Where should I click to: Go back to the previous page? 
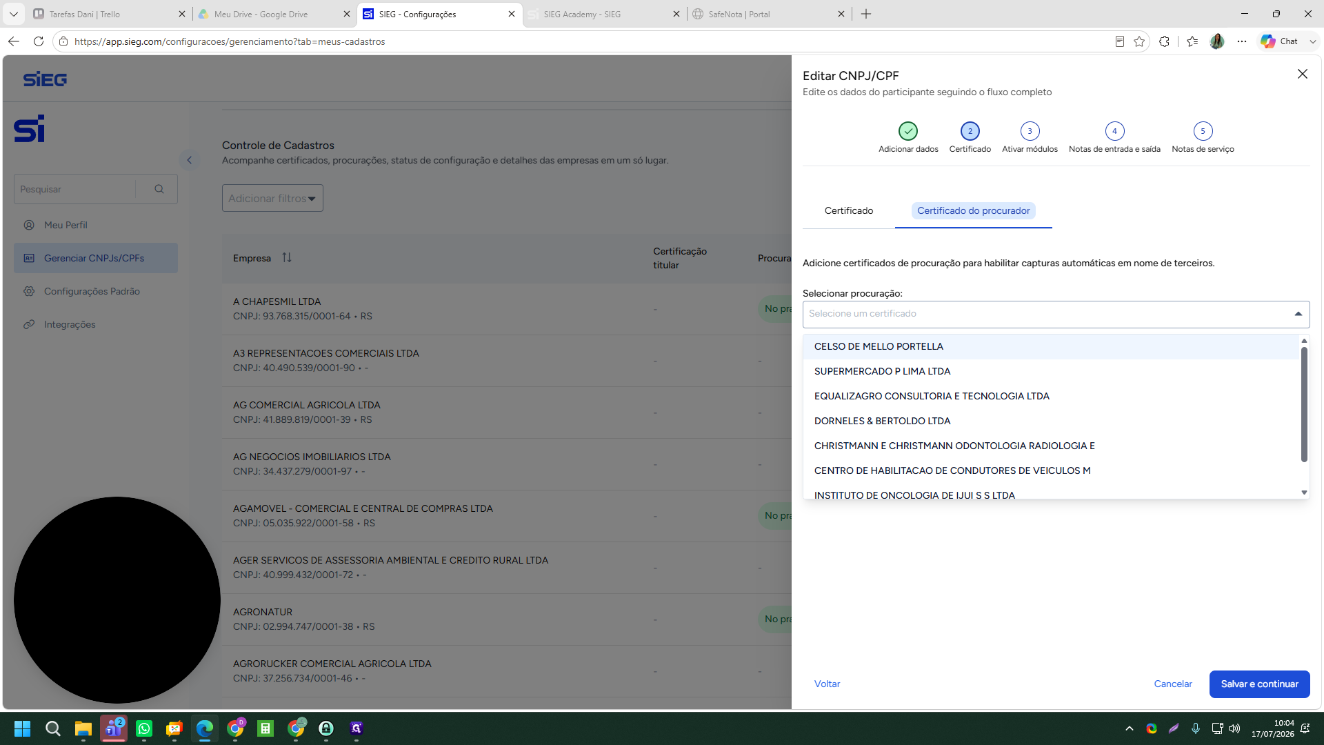click(14, 41)
